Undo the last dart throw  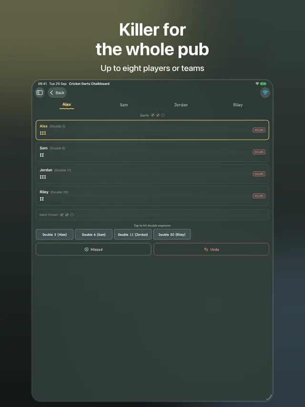[211, 249]
